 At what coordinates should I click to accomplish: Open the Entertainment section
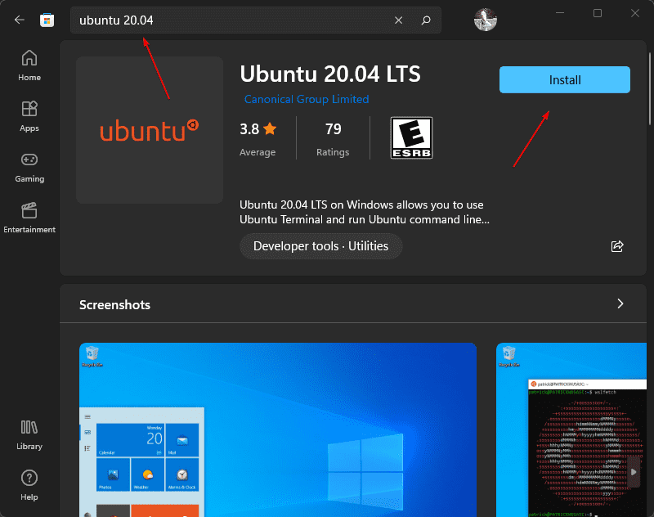tap(29, 218)
